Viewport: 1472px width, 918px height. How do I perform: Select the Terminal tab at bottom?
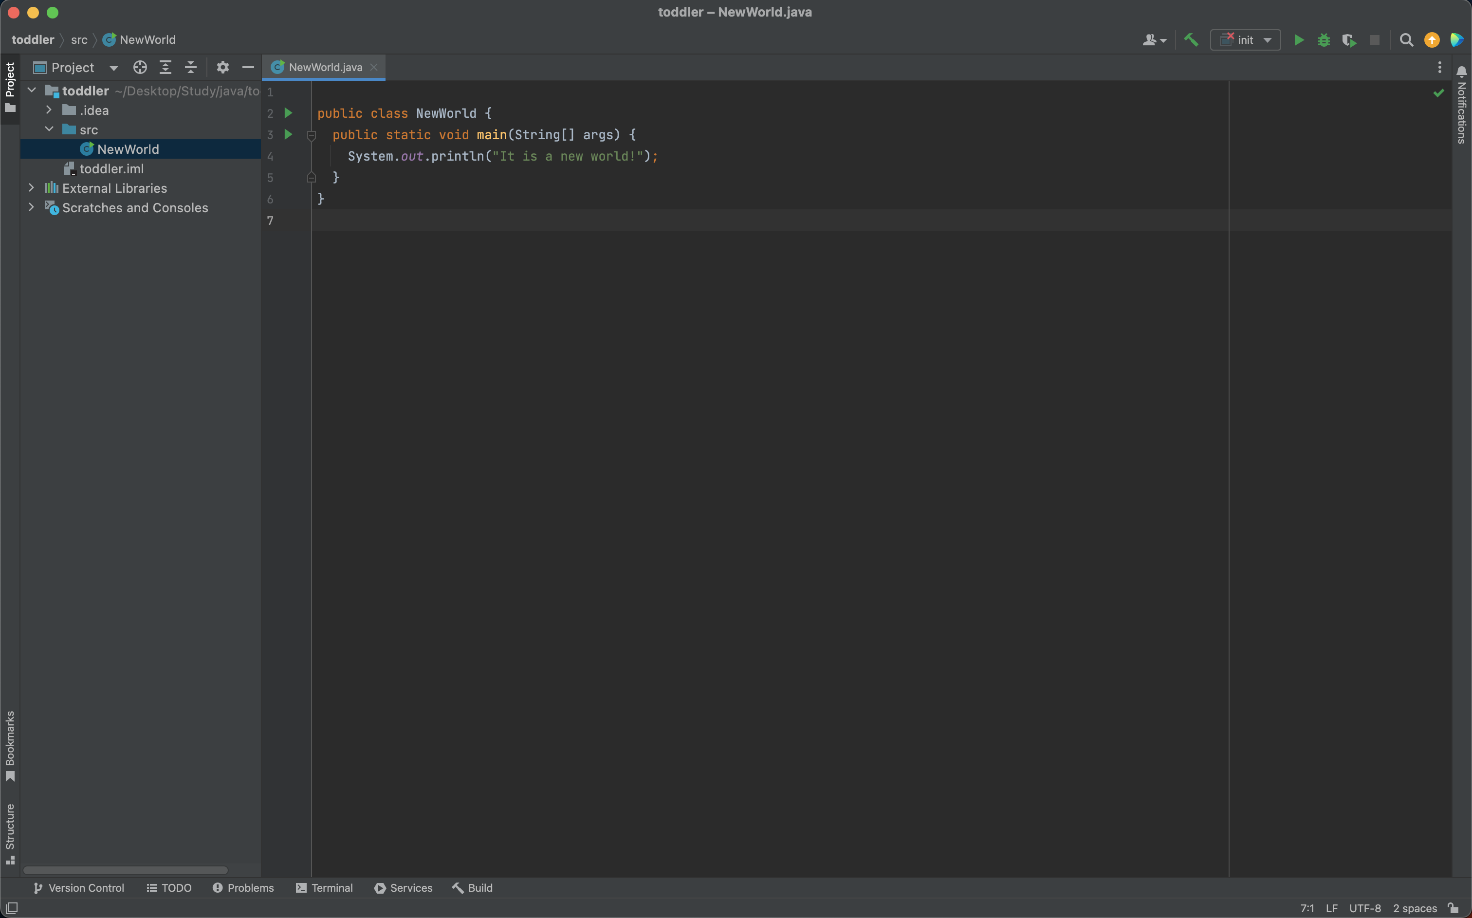332,888
